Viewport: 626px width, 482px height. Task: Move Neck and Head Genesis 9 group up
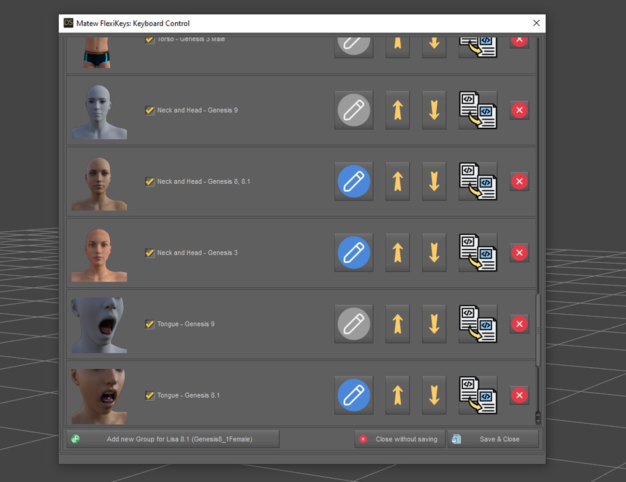click(x=397, y=110)
